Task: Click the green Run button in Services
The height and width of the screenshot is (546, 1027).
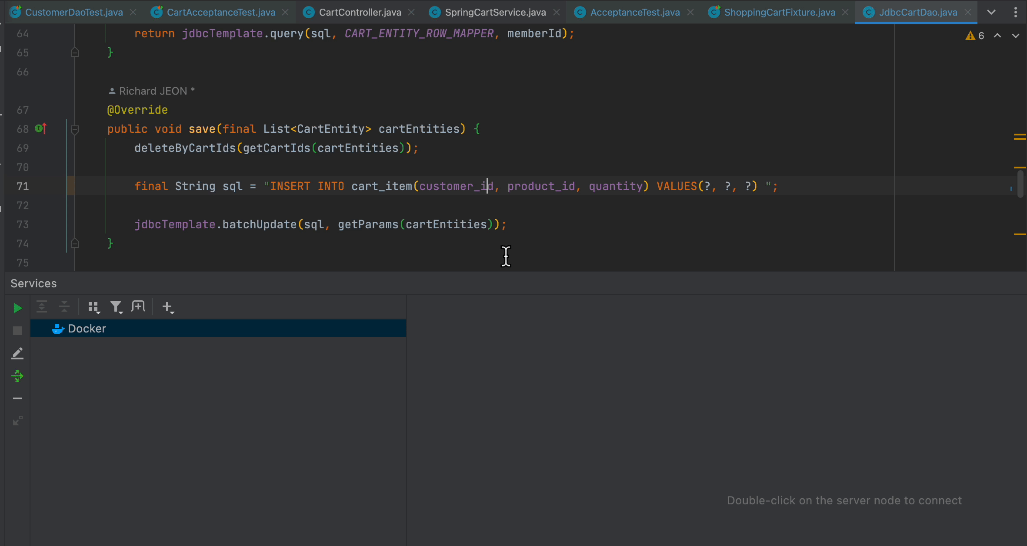Action: pyautogui.click(x=17, y=308)
